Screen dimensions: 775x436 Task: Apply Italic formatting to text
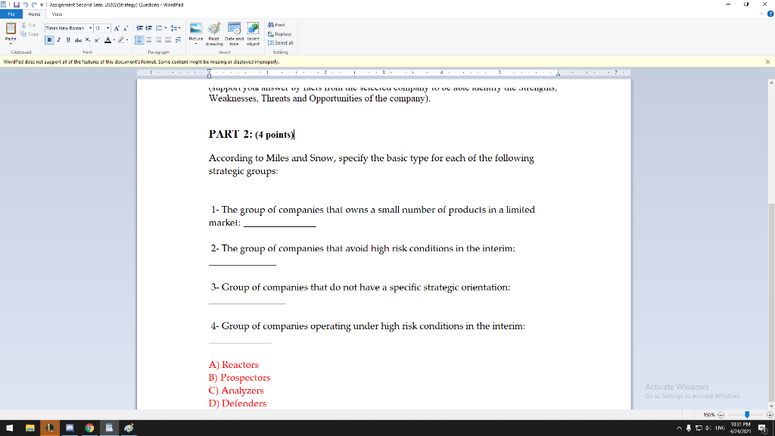tap(58, 40)
